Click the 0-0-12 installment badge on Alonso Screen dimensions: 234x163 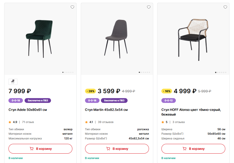168,100
